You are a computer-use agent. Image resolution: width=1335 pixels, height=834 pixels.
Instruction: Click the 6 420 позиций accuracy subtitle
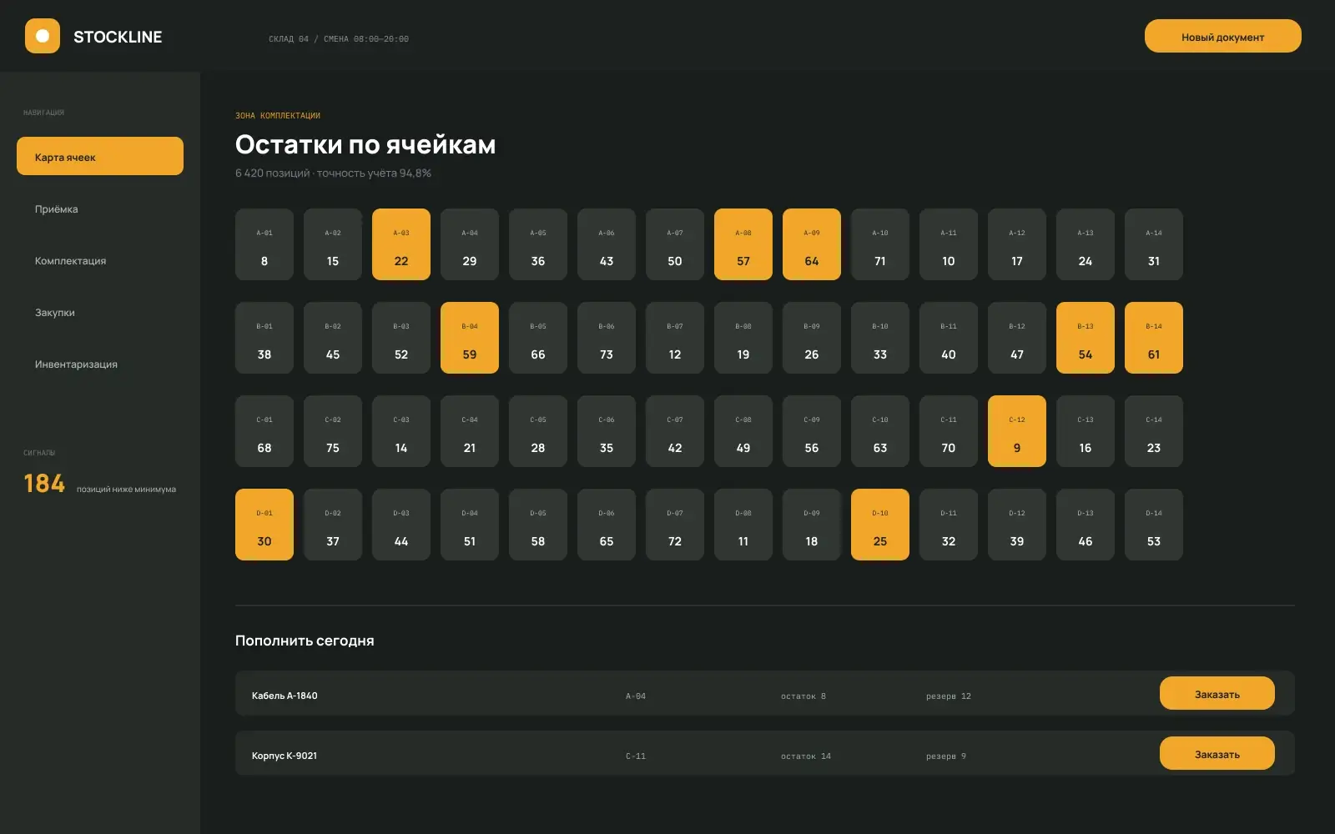[x=333, y=173]
